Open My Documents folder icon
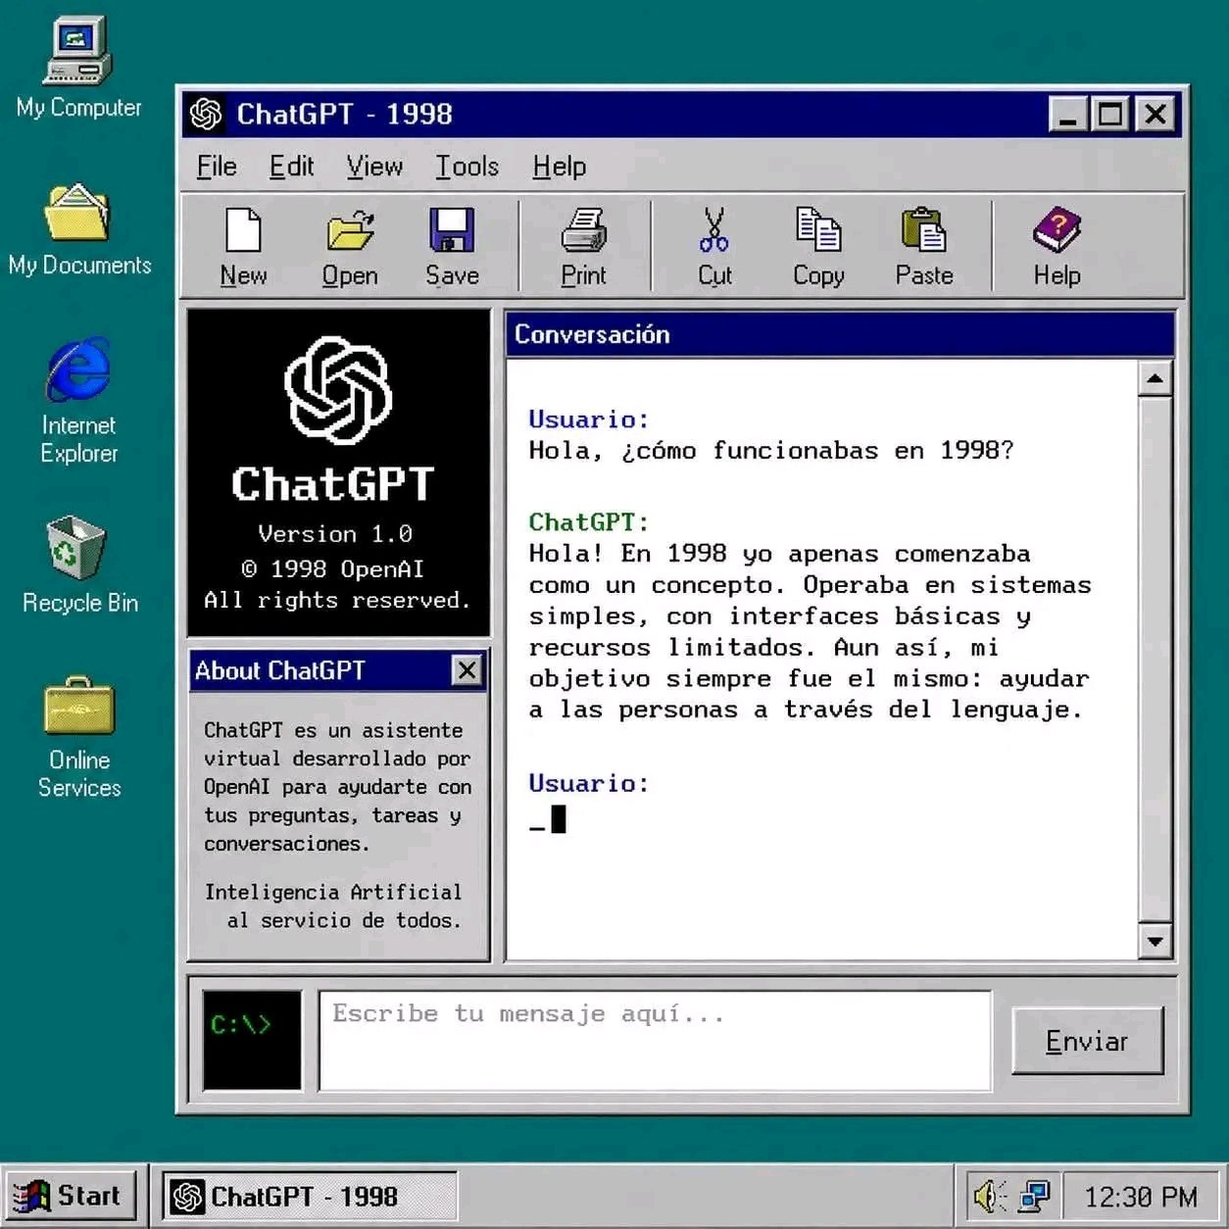The width and height of the screenshot is (1229, 1229). coord(77,213)
